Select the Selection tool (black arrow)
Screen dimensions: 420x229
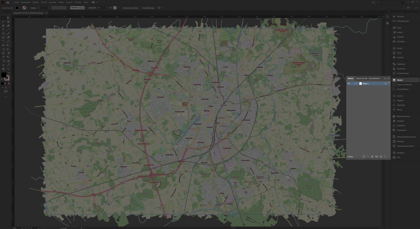pyautogui.click(x=3, y=18)
